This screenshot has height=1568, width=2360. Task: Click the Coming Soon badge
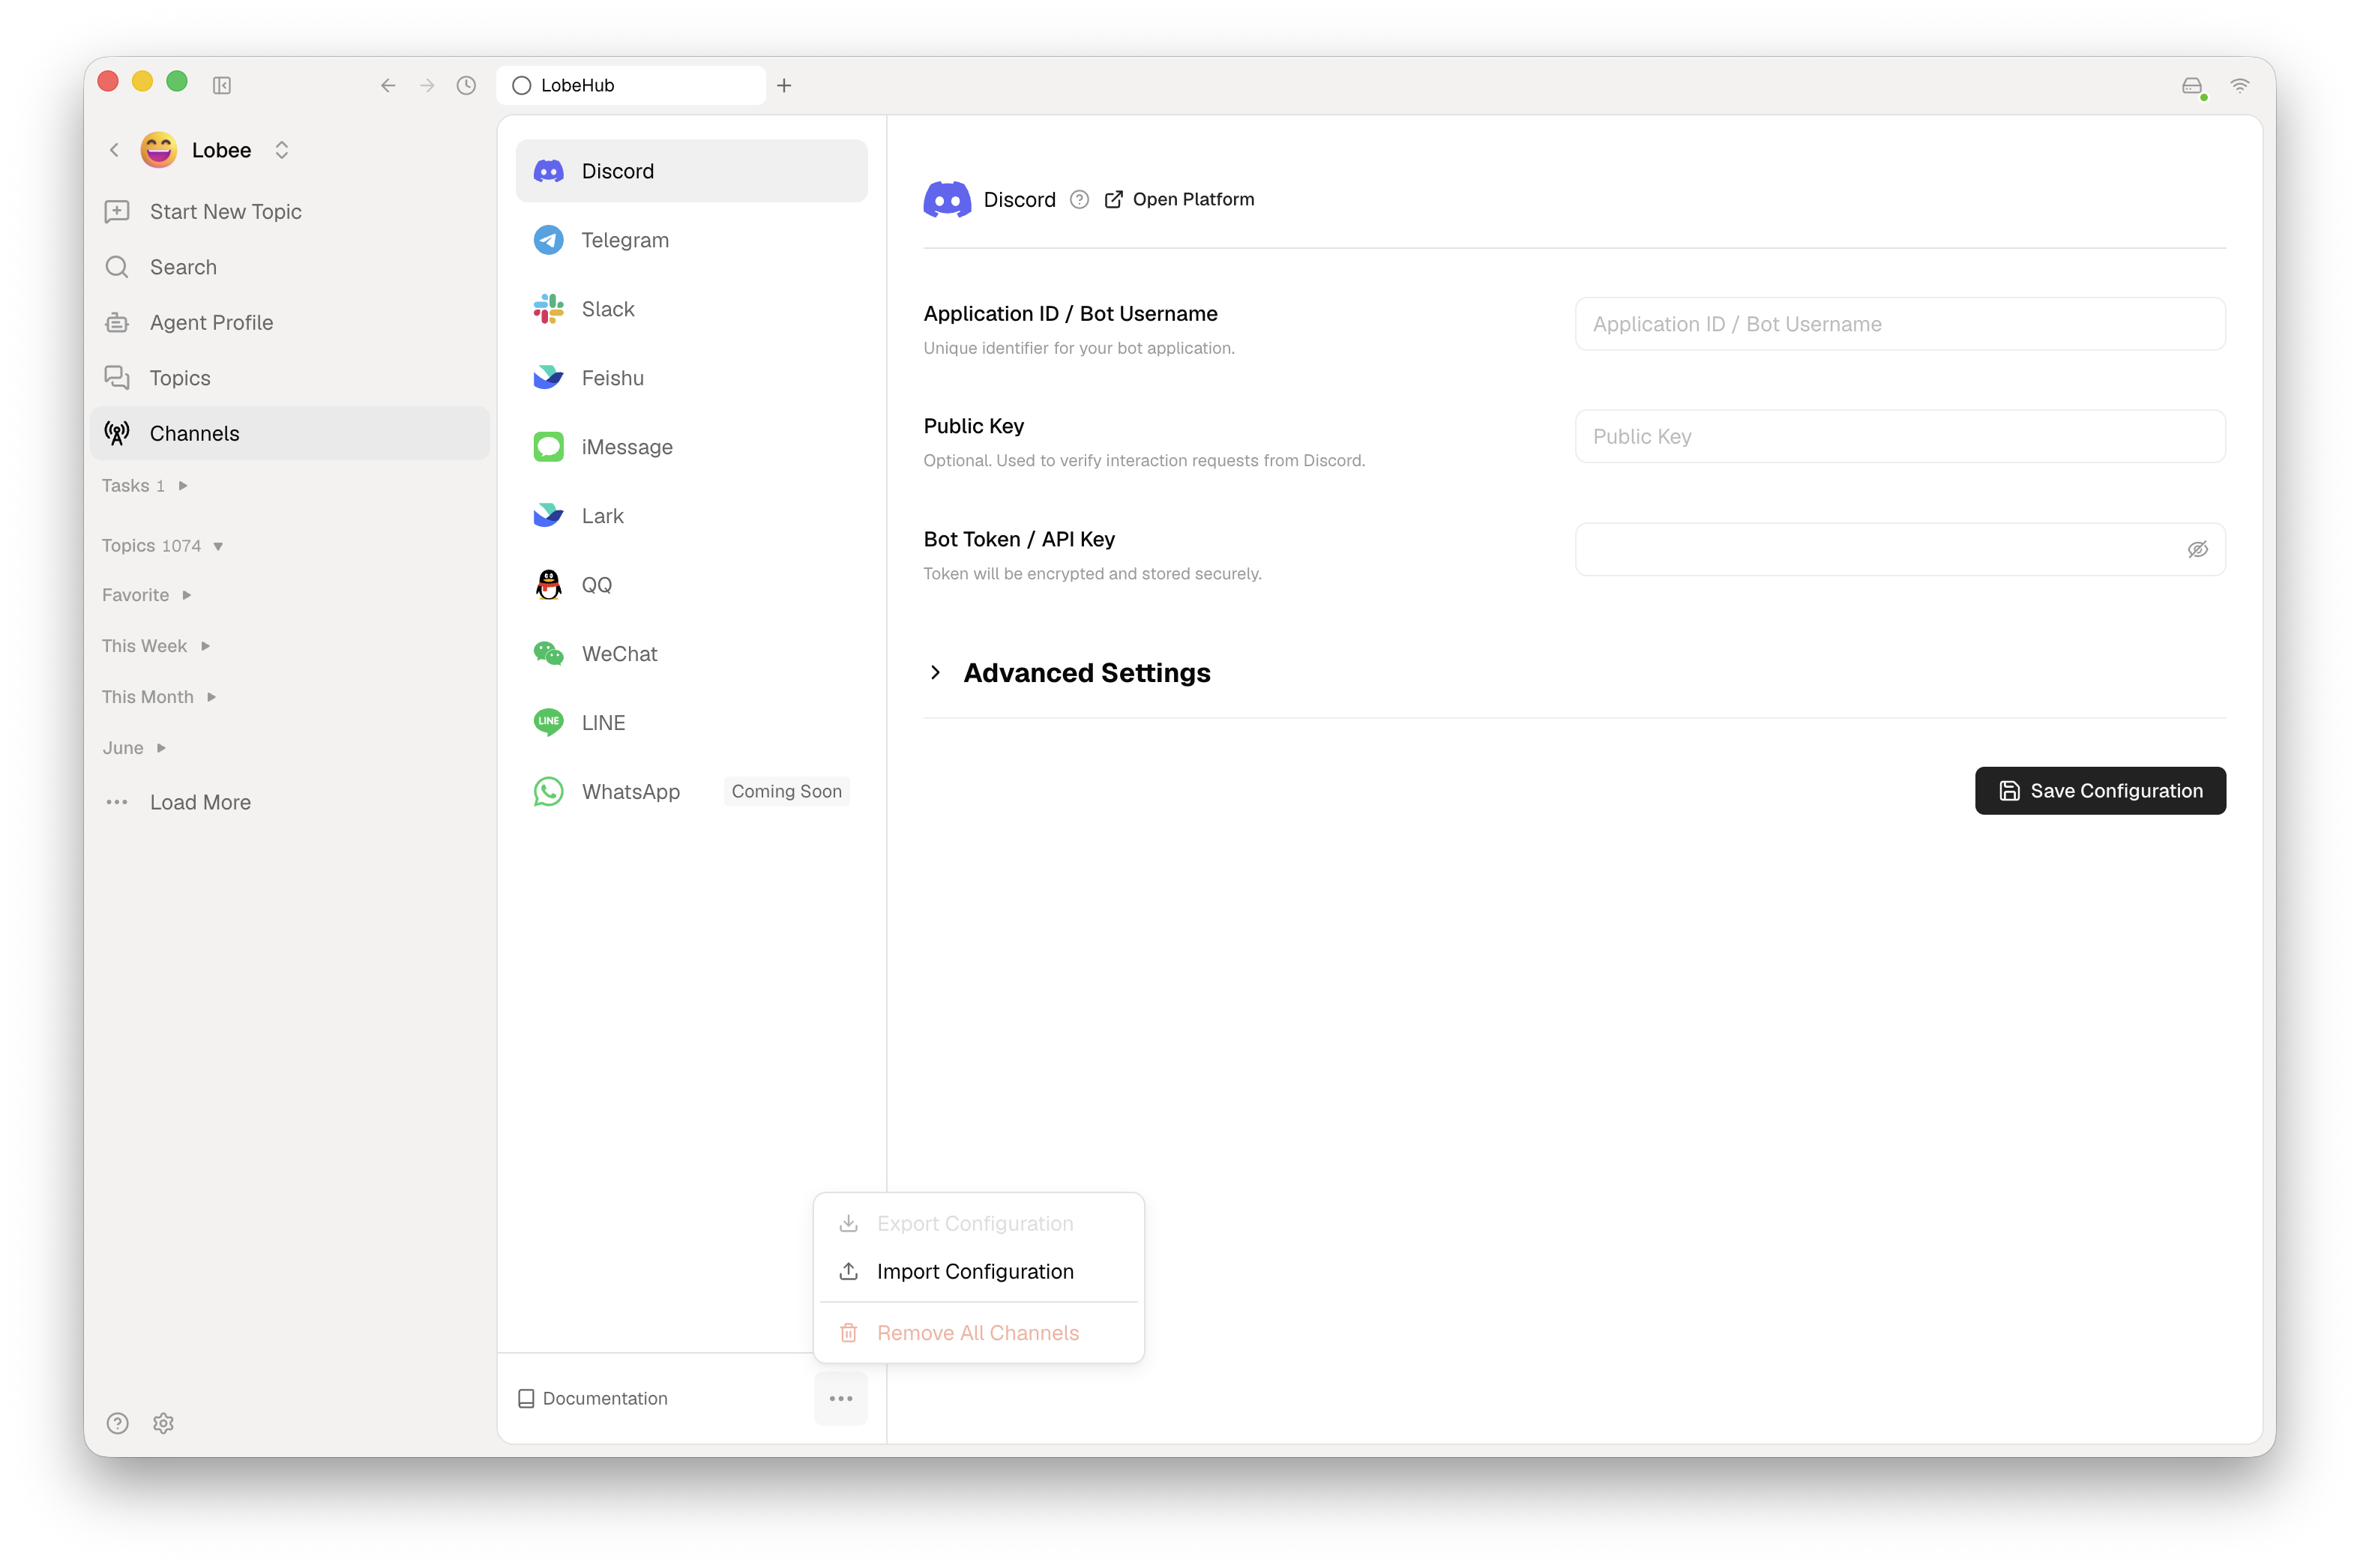pos(786,792)
